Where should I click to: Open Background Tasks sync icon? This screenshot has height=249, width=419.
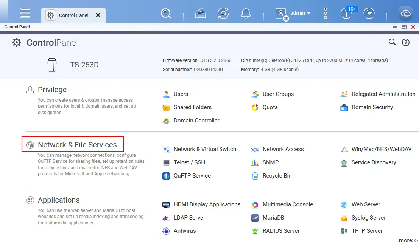pyautogui.click(x=223, y=13)
